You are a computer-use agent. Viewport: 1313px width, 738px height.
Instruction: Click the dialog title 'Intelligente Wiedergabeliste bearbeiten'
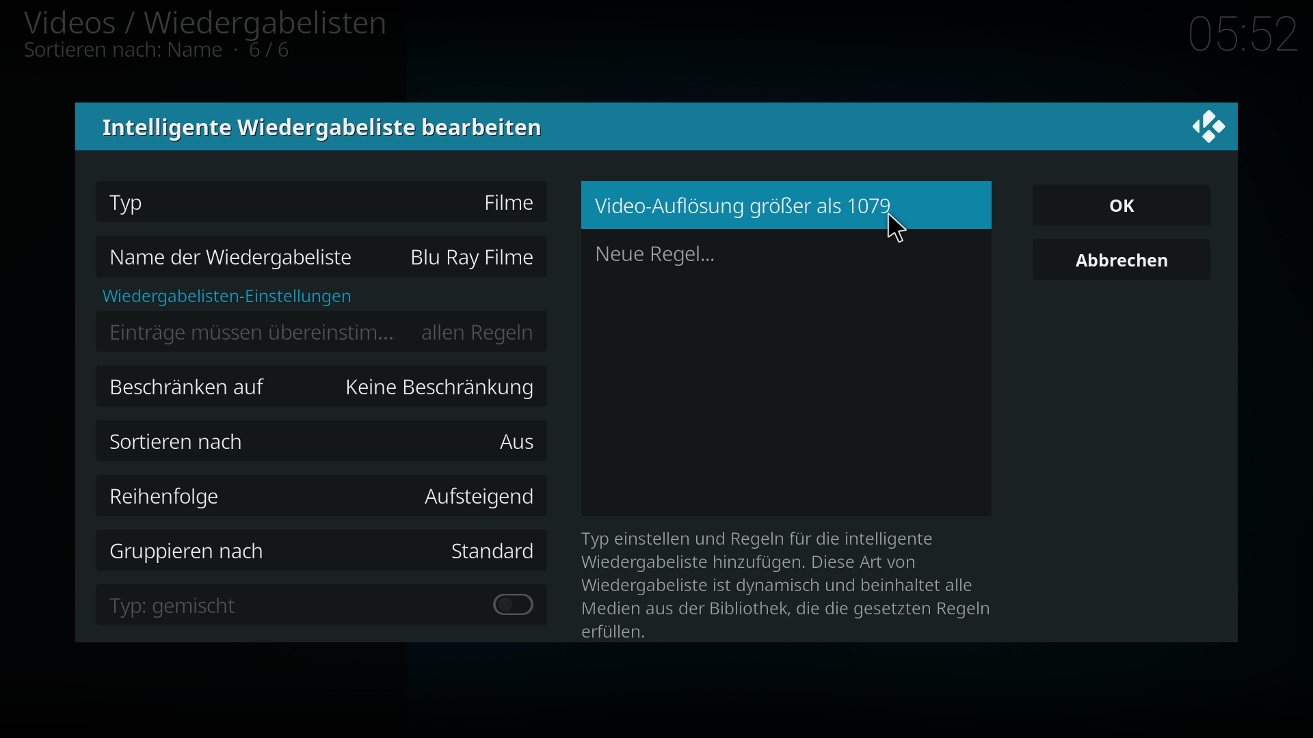(x=321, y=127)
